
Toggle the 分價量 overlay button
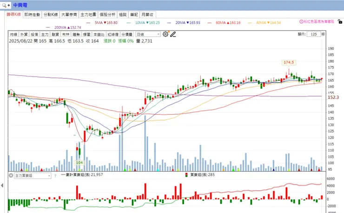tap(127, 34)
